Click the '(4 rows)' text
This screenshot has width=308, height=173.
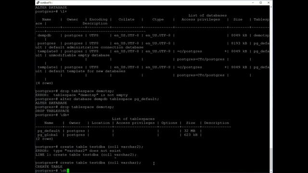(44, 83)
